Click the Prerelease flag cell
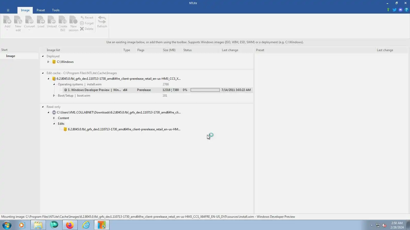The height and width of the screenshot is (230, 410). point(144,90)
